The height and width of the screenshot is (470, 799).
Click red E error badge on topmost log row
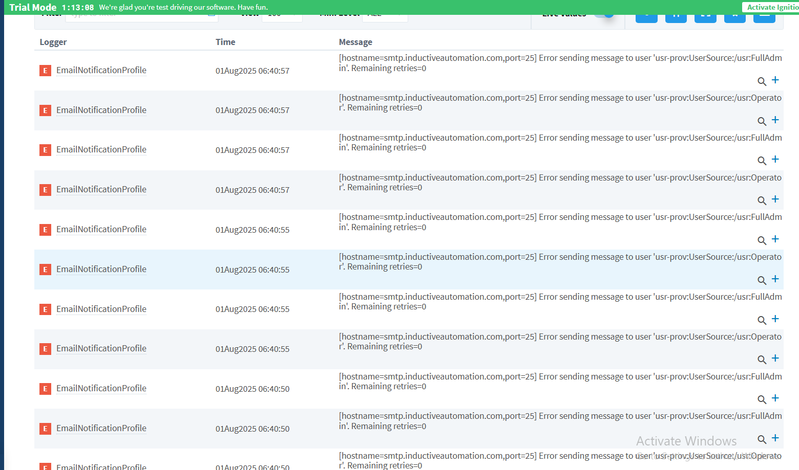tap(45, 71)
